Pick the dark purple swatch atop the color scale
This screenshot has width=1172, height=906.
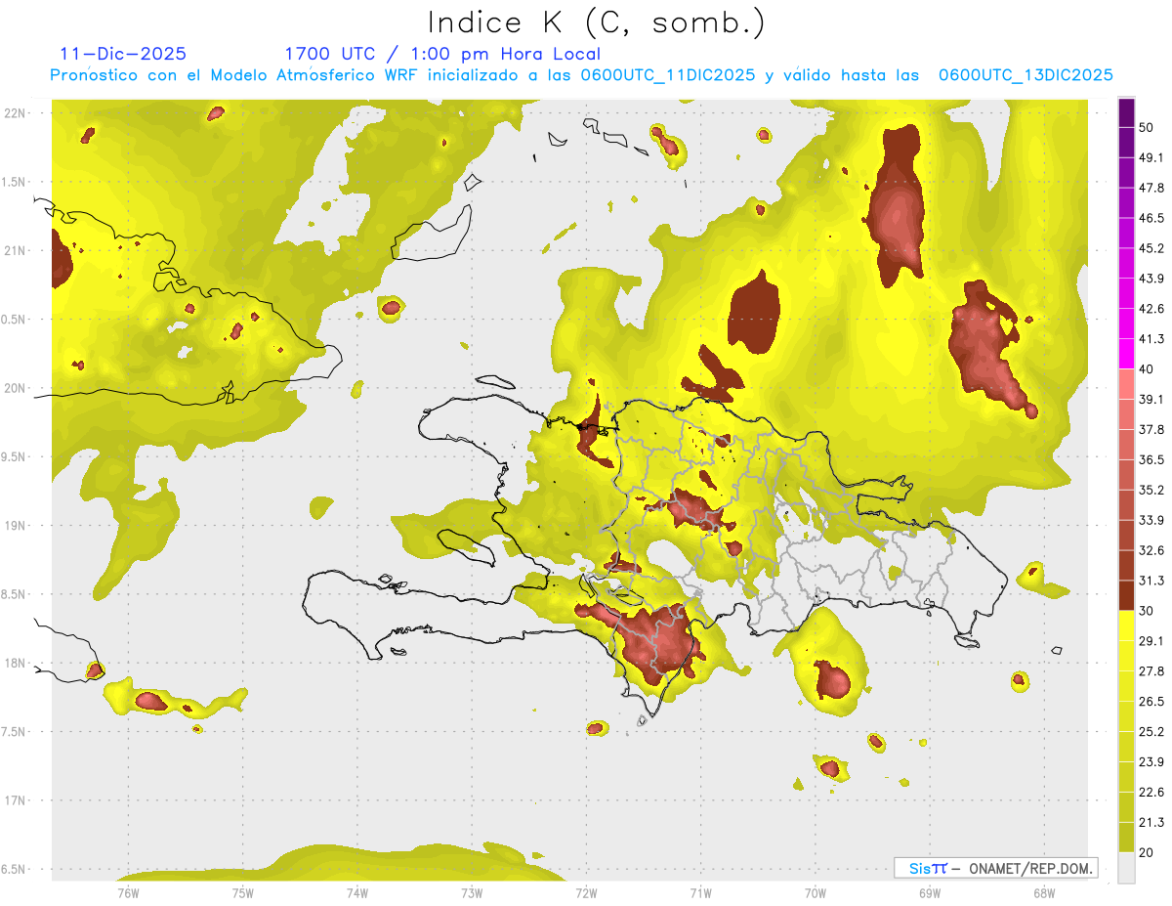1127,110
